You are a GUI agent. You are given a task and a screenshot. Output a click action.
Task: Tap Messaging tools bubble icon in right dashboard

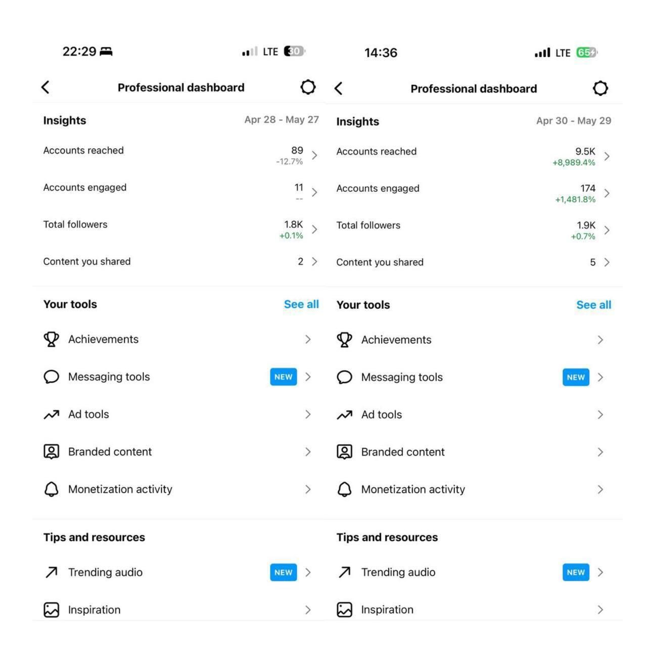click(x=344, y=377)
